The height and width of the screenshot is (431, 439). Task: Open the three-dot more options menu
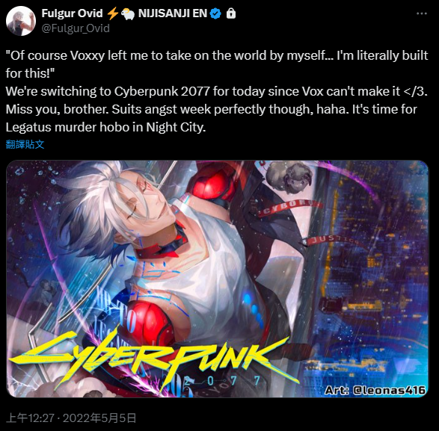click(422, 13)
